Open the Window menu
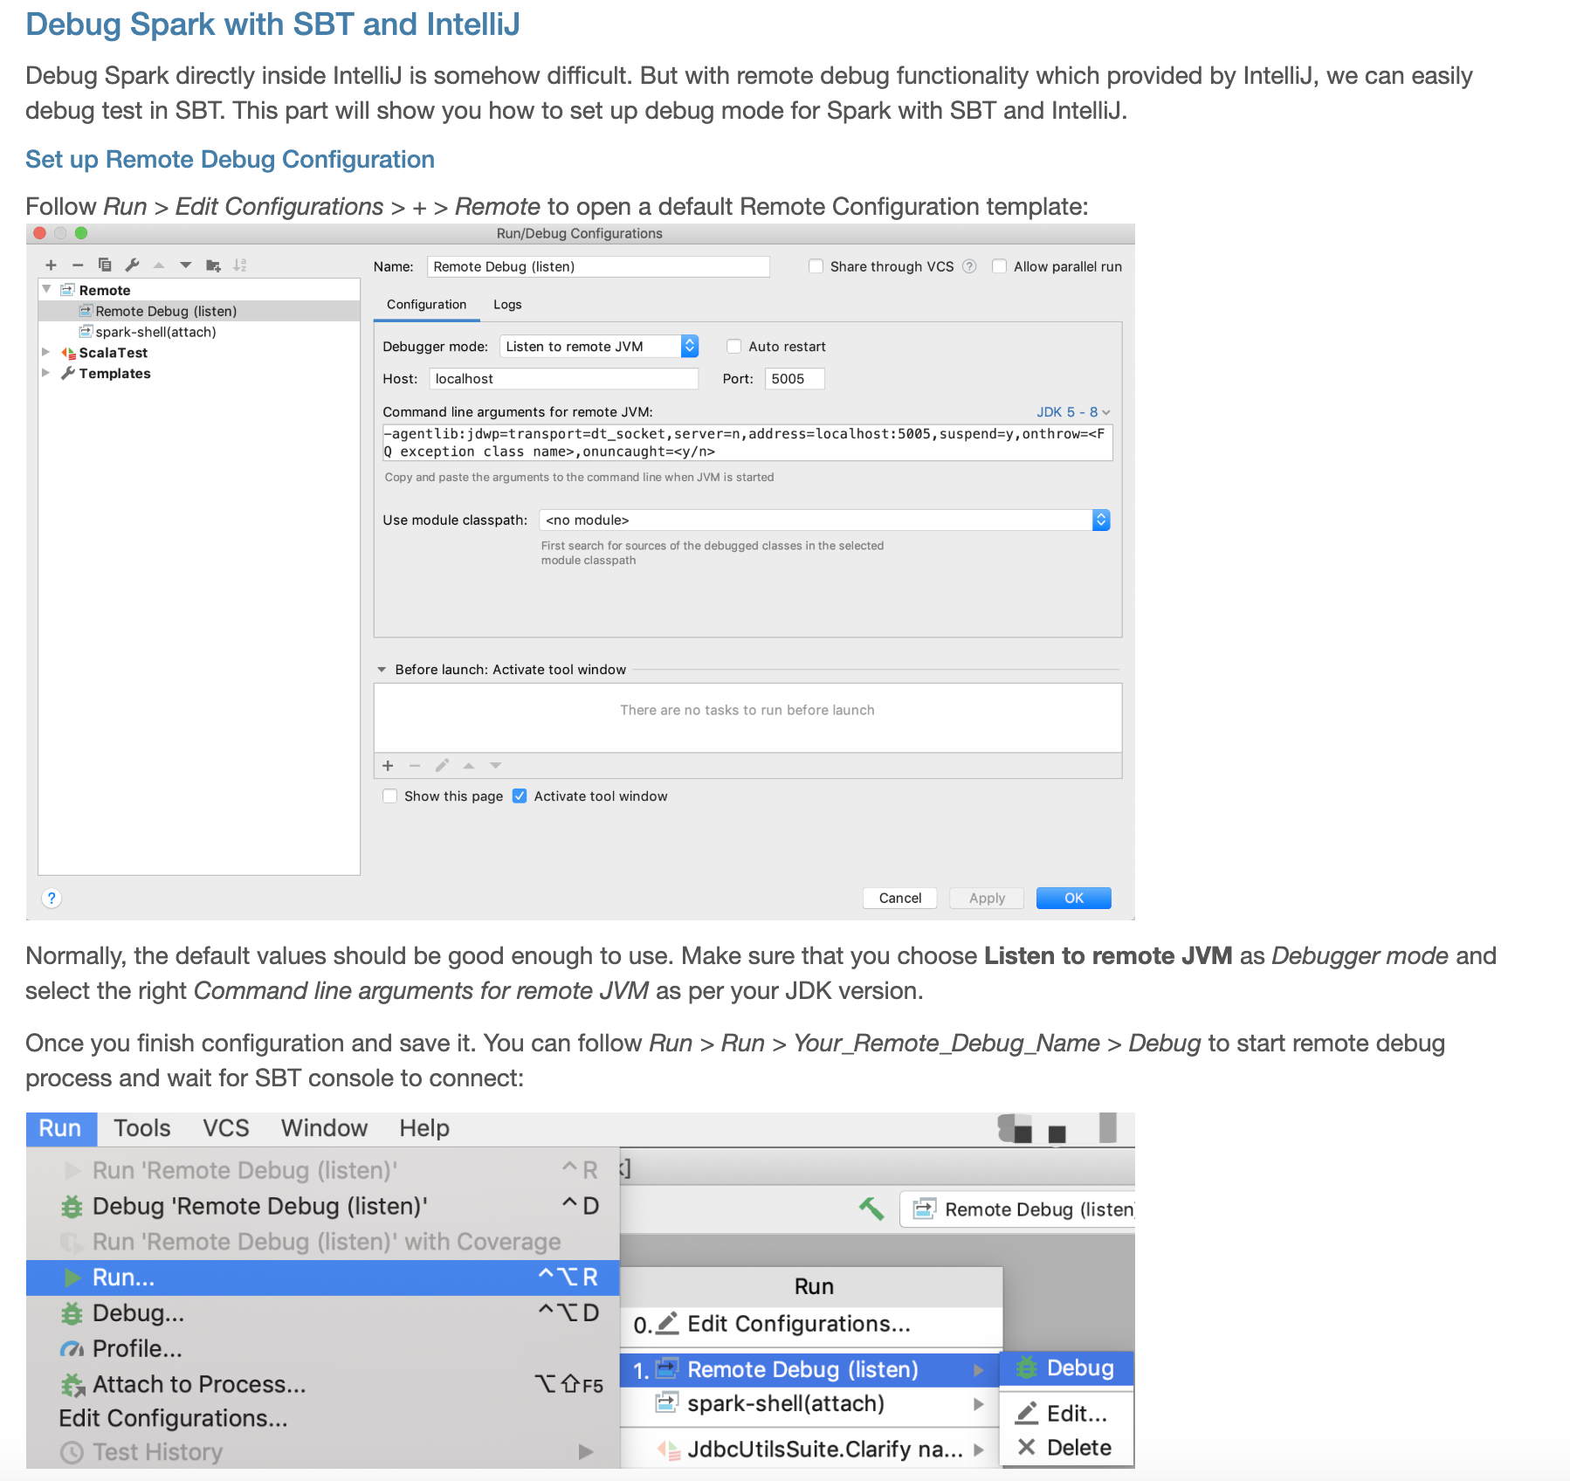 click(x=324, y=1128)
